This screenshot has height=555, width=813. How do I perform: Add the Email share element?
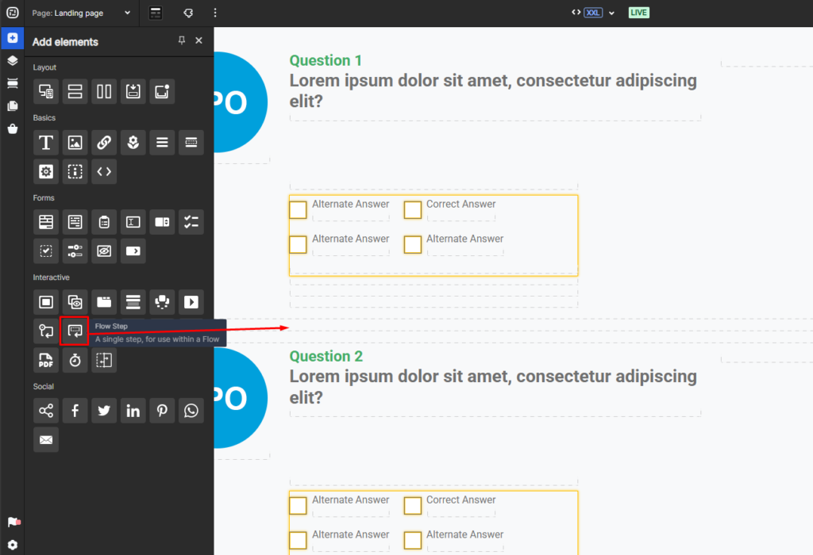click(46, 439)
